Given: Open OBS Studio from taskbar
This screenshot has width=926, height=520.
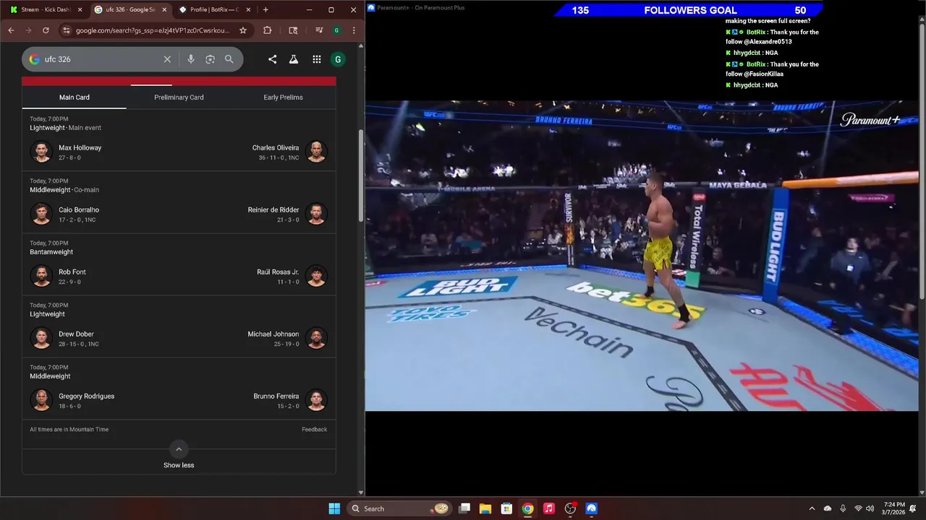Looking at the screenshot, I should [570, 508].
